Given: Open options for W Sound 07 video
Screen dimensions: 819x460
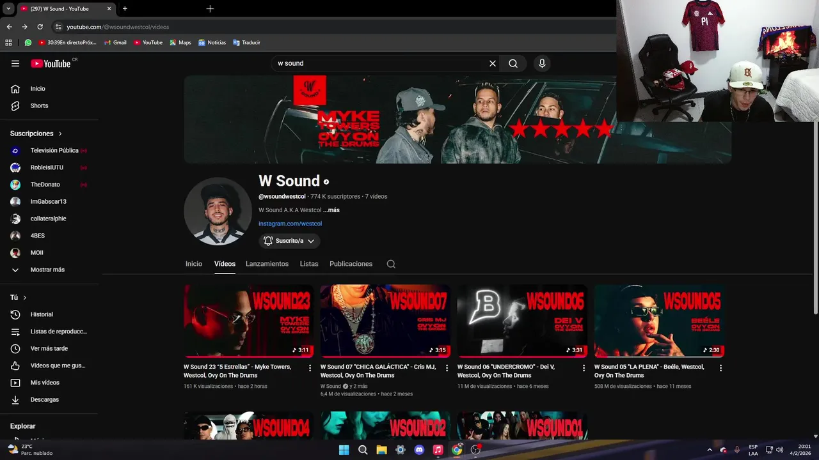Looking at the screenshot, I should (447, 368).
